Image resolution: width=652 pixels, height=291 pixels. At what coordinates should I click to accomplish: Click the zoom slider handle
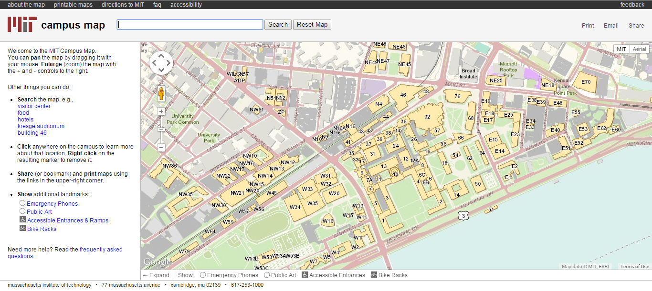click(x=161, y=129)
